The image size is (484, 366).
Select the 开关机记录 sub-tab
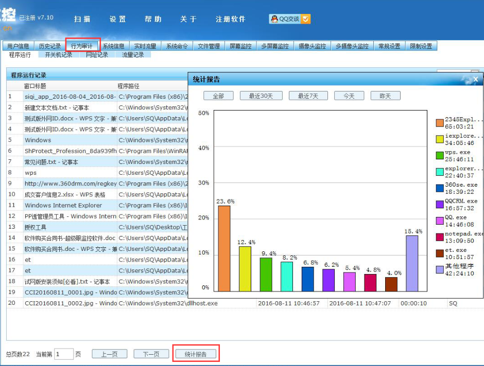(x=59, y=55)
